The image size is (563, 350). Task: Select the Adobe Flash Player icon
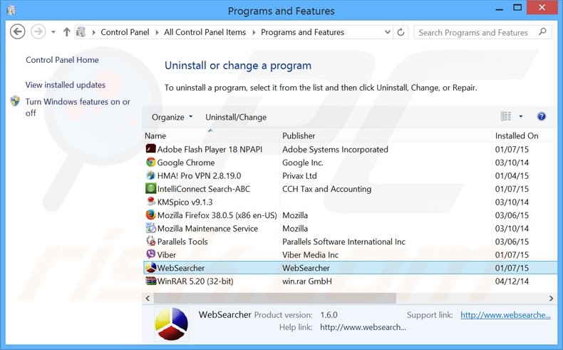click(151, 149)
